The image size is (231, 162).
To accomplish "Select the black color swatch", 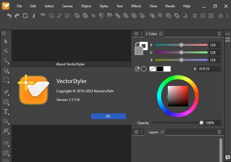I will (160, 69).
